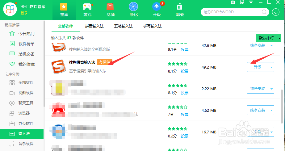Expand install options arrow in 4.62 MB row

click(271, 110)
